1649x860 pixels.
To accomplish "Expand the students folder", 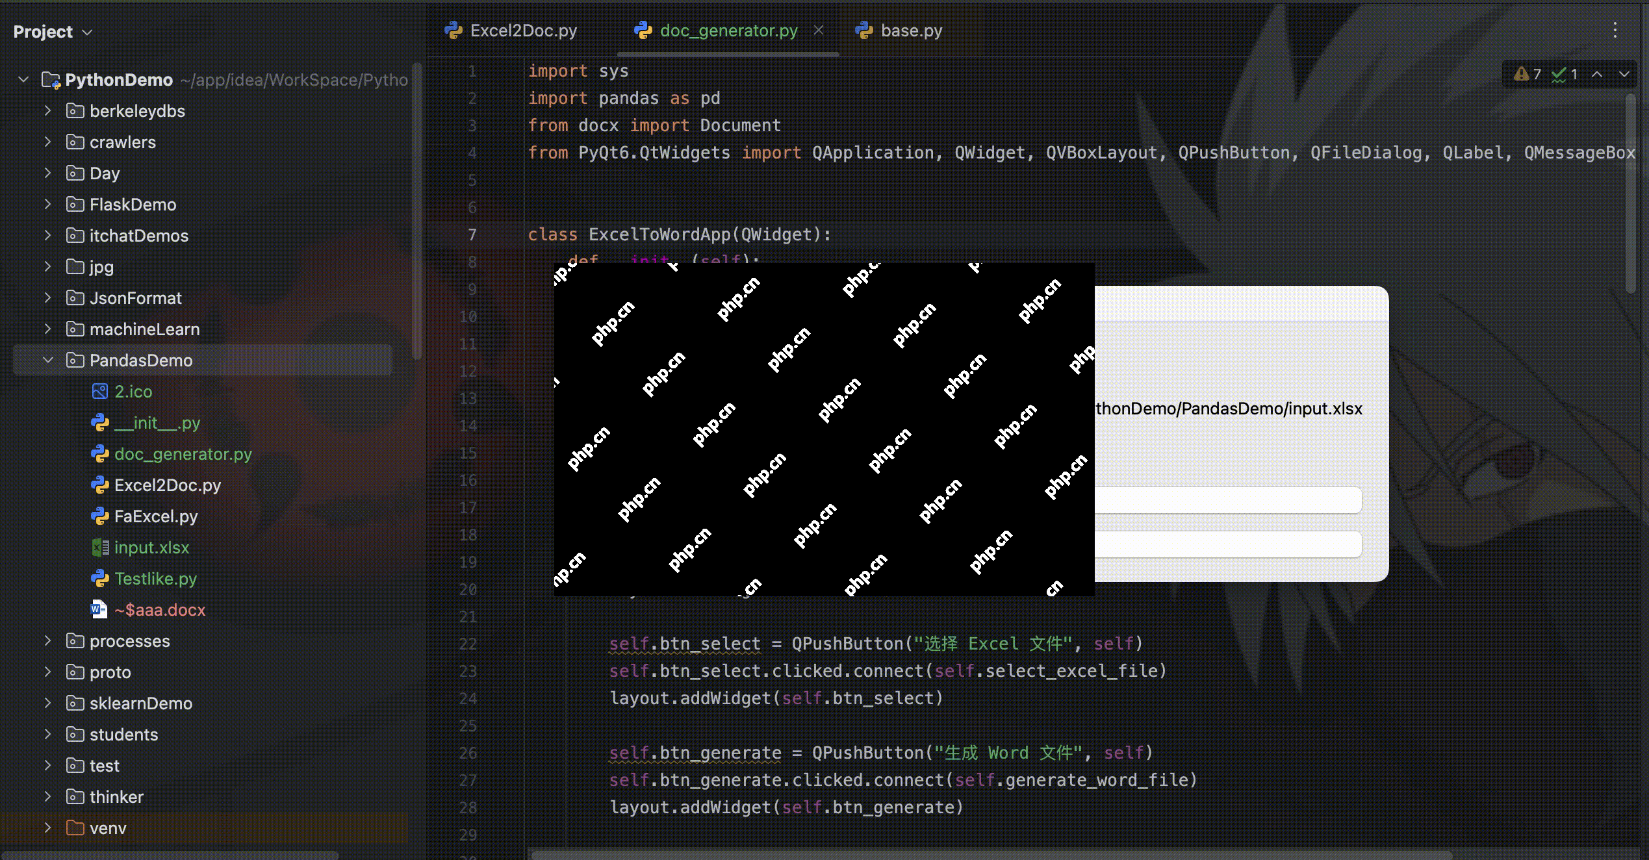I will pos(47,734).
